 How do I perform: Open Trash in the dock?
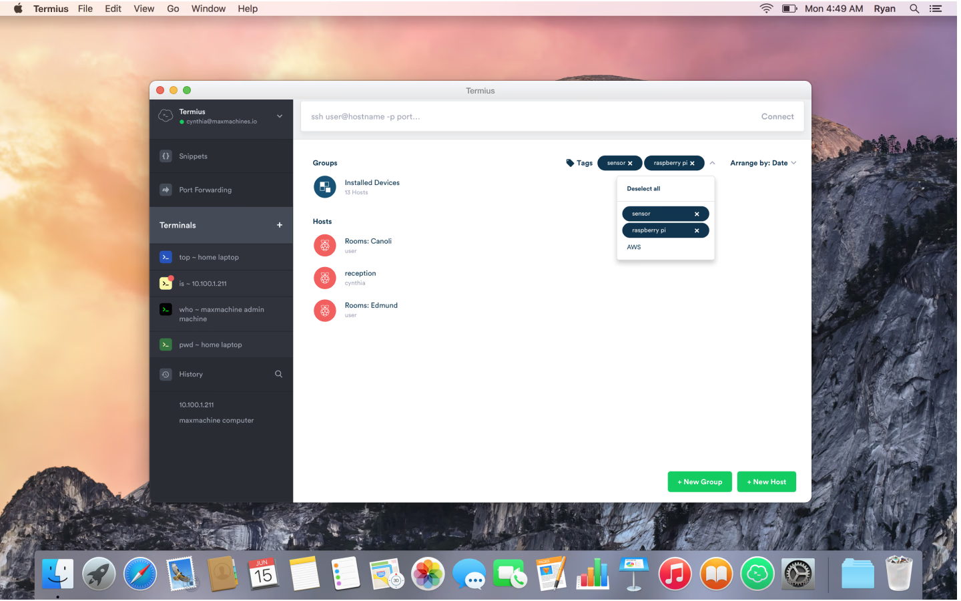click(x=899, y=574)
